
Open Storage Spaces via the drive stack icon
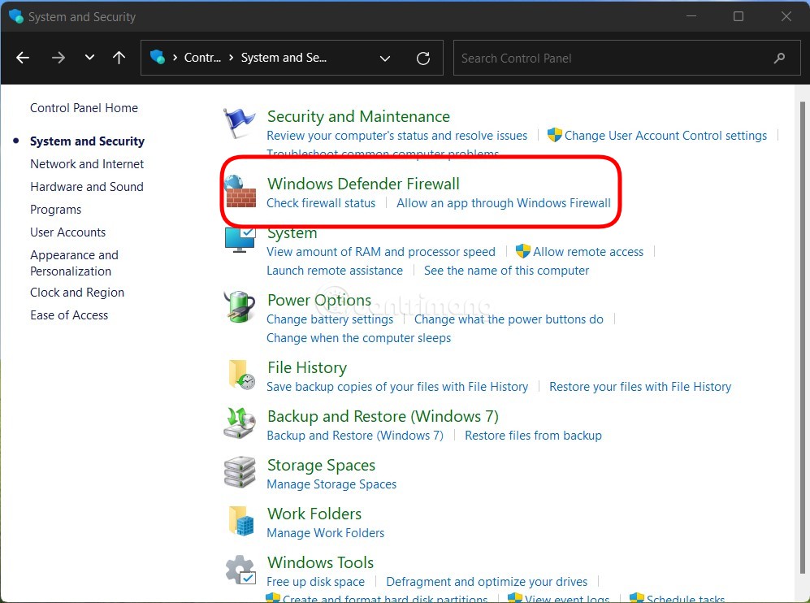[239, 472]
